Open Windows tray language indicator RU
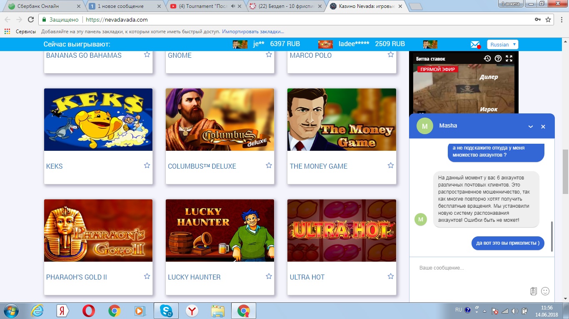The height and width of the screenshot is (319, 569). [458, 310]
